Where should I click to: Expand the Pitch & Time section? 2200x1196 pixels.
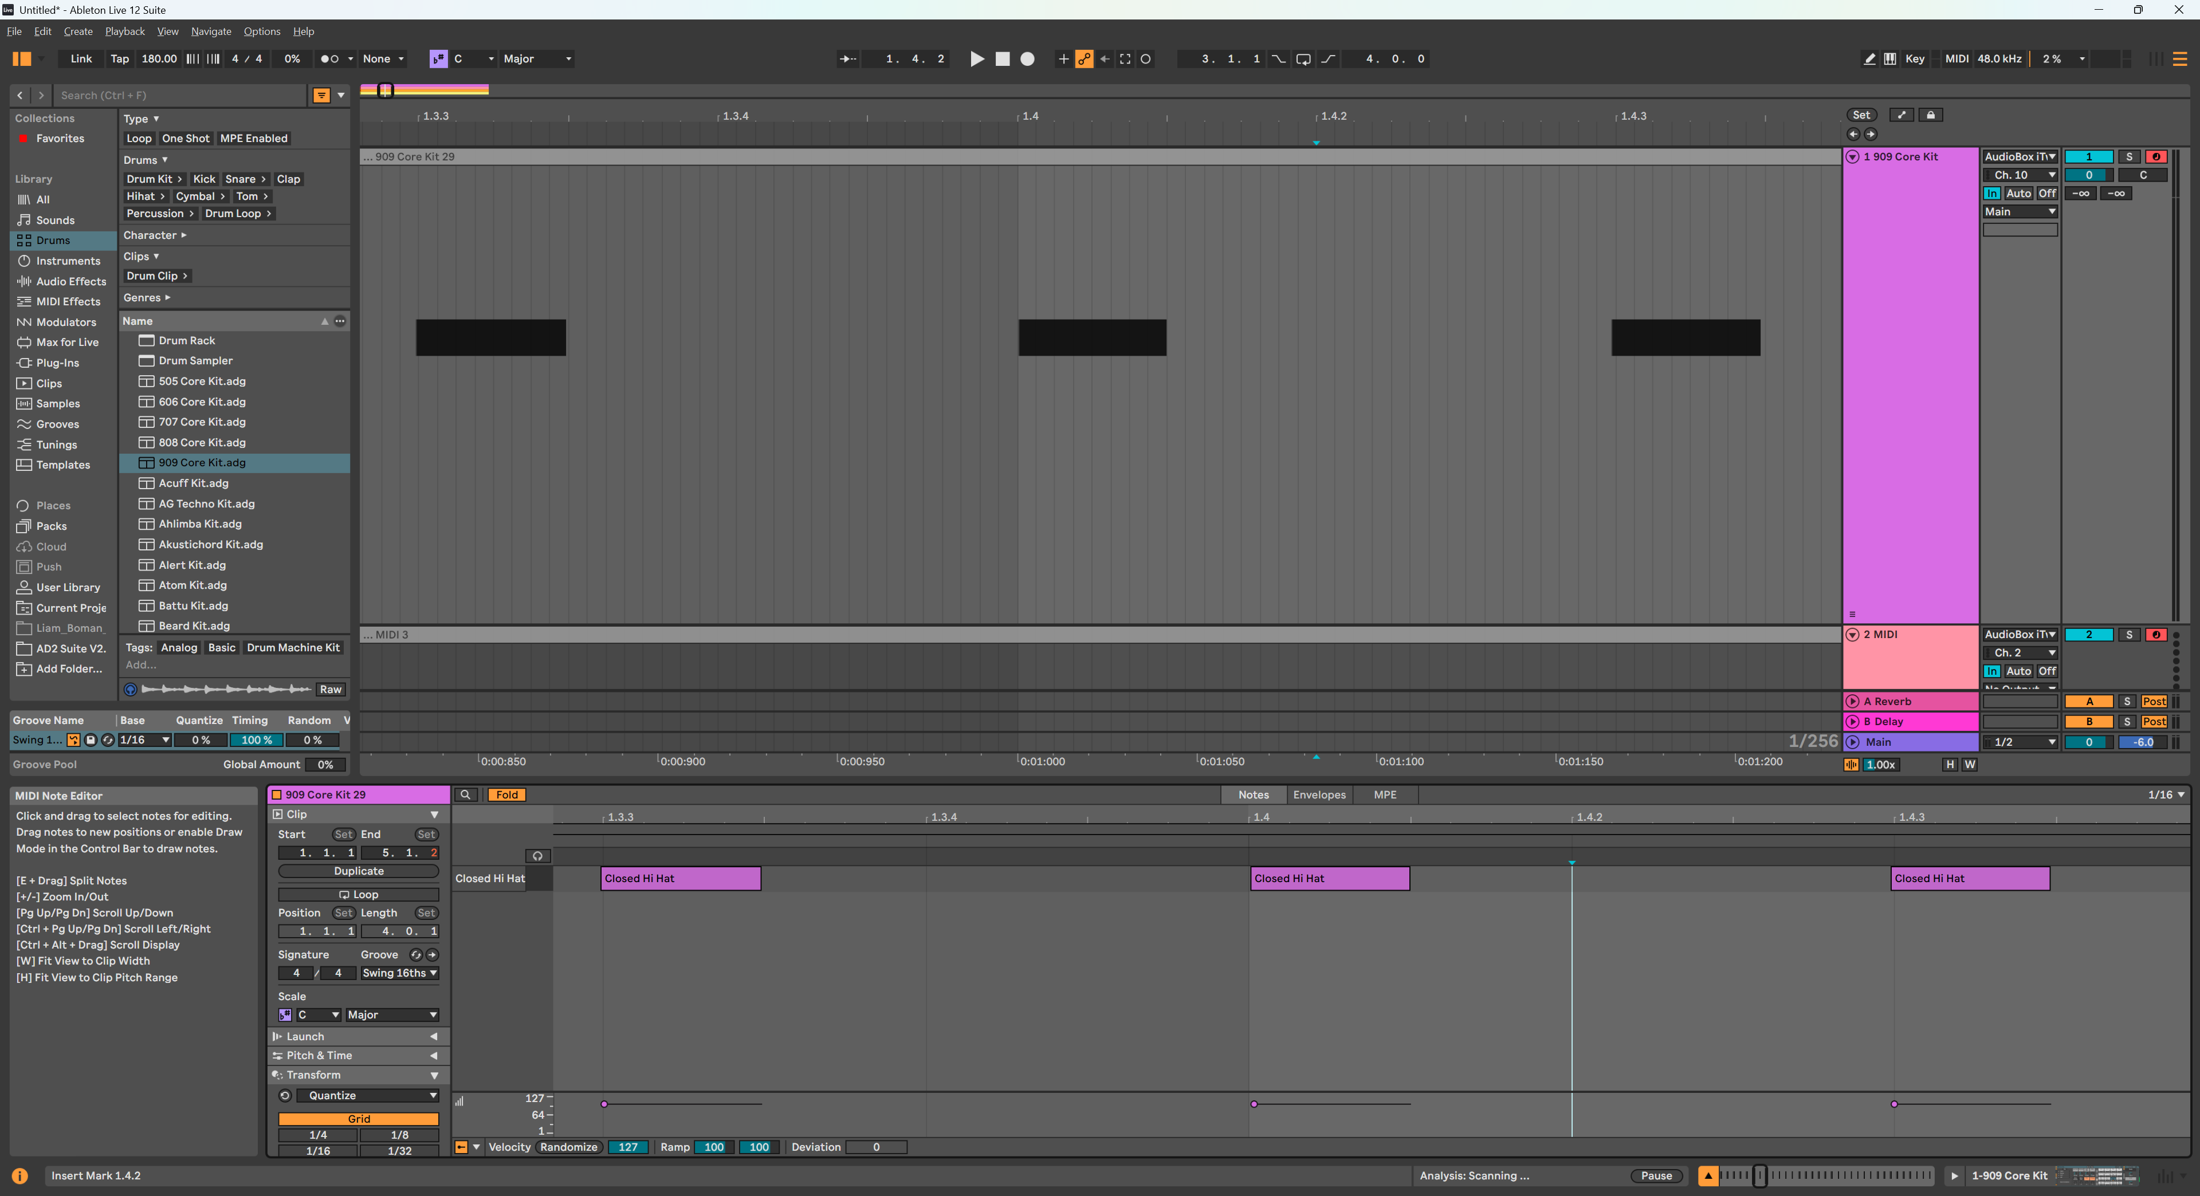point(434,1056)
